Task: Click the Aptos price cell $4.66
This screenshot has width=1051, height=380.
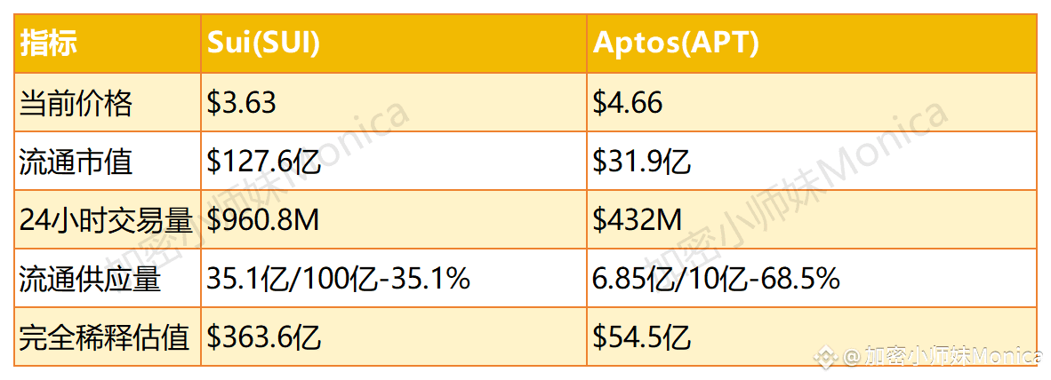Action: 813,102
